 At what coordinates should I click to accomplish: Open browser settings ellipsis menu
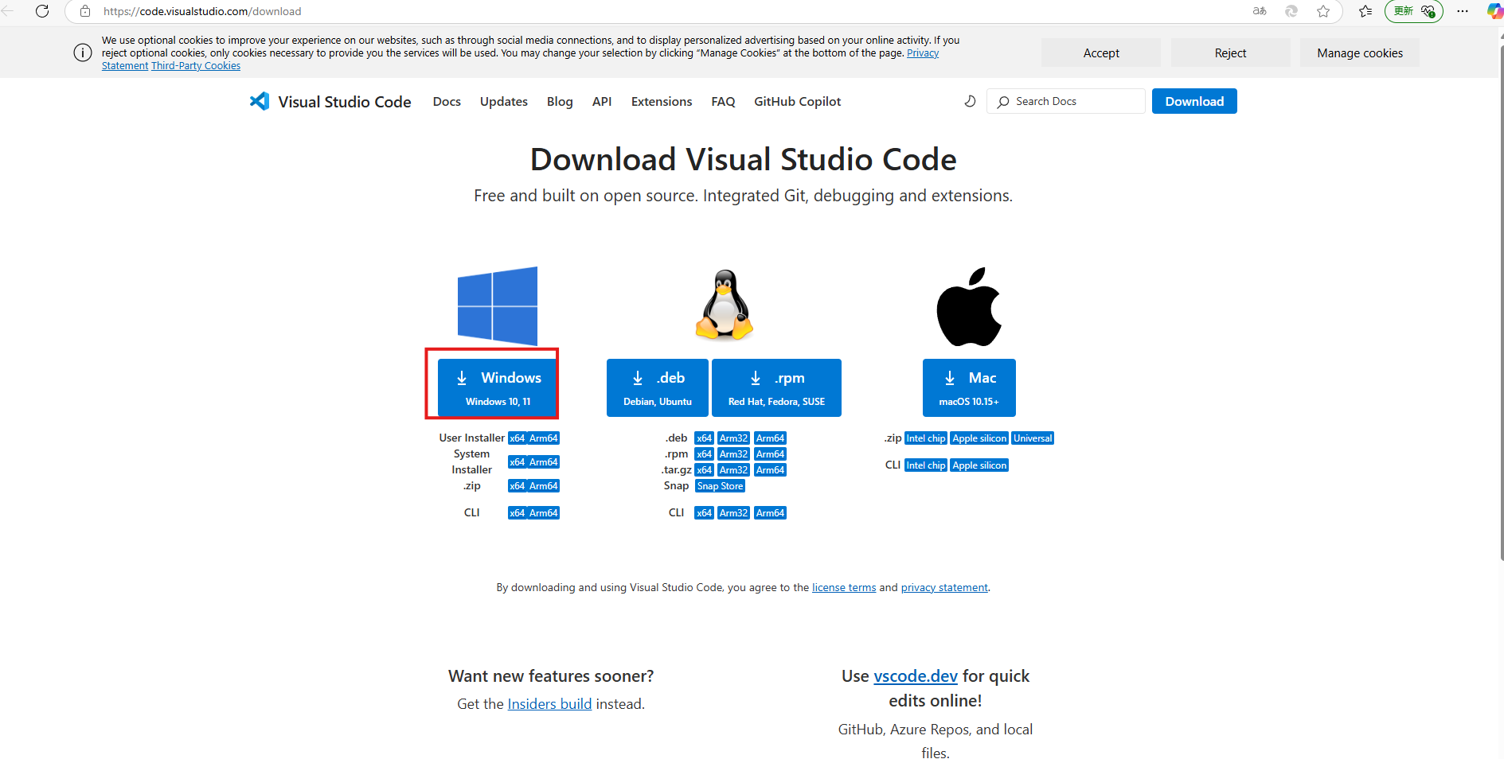(x=1463, y=11)
